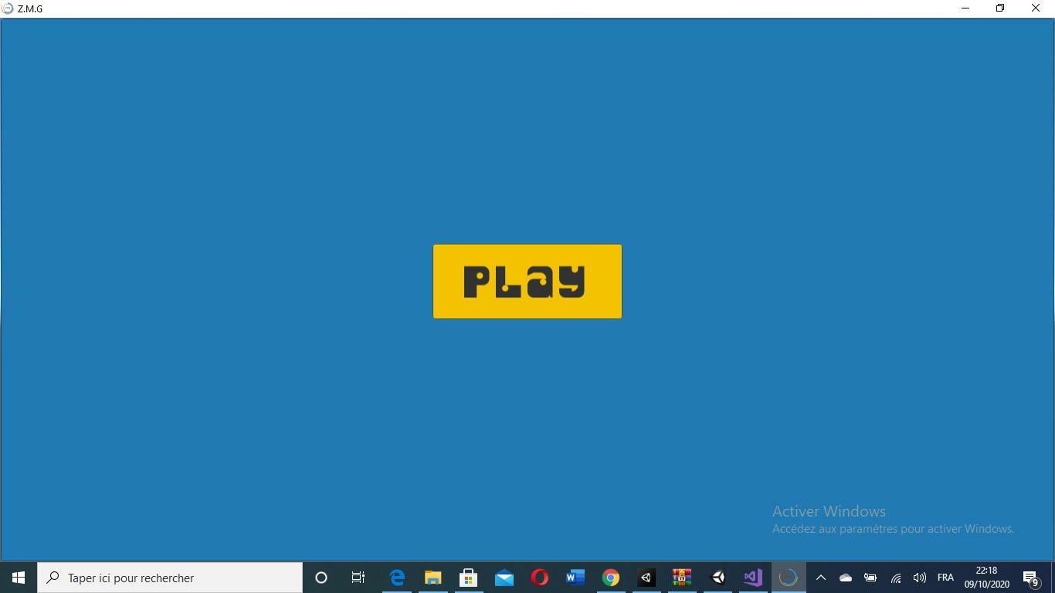This screenshot has height=593, width=1055.
Task: Open File Explorer from the taskbar
Action: click(x=433, y=578)
